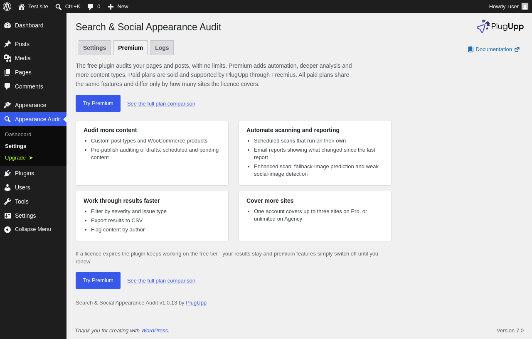Click the Documentation book icon
The height and width of the screenshot is (339, 532).
470,49
